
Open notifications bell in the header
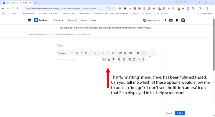click(x=177, y=20)
